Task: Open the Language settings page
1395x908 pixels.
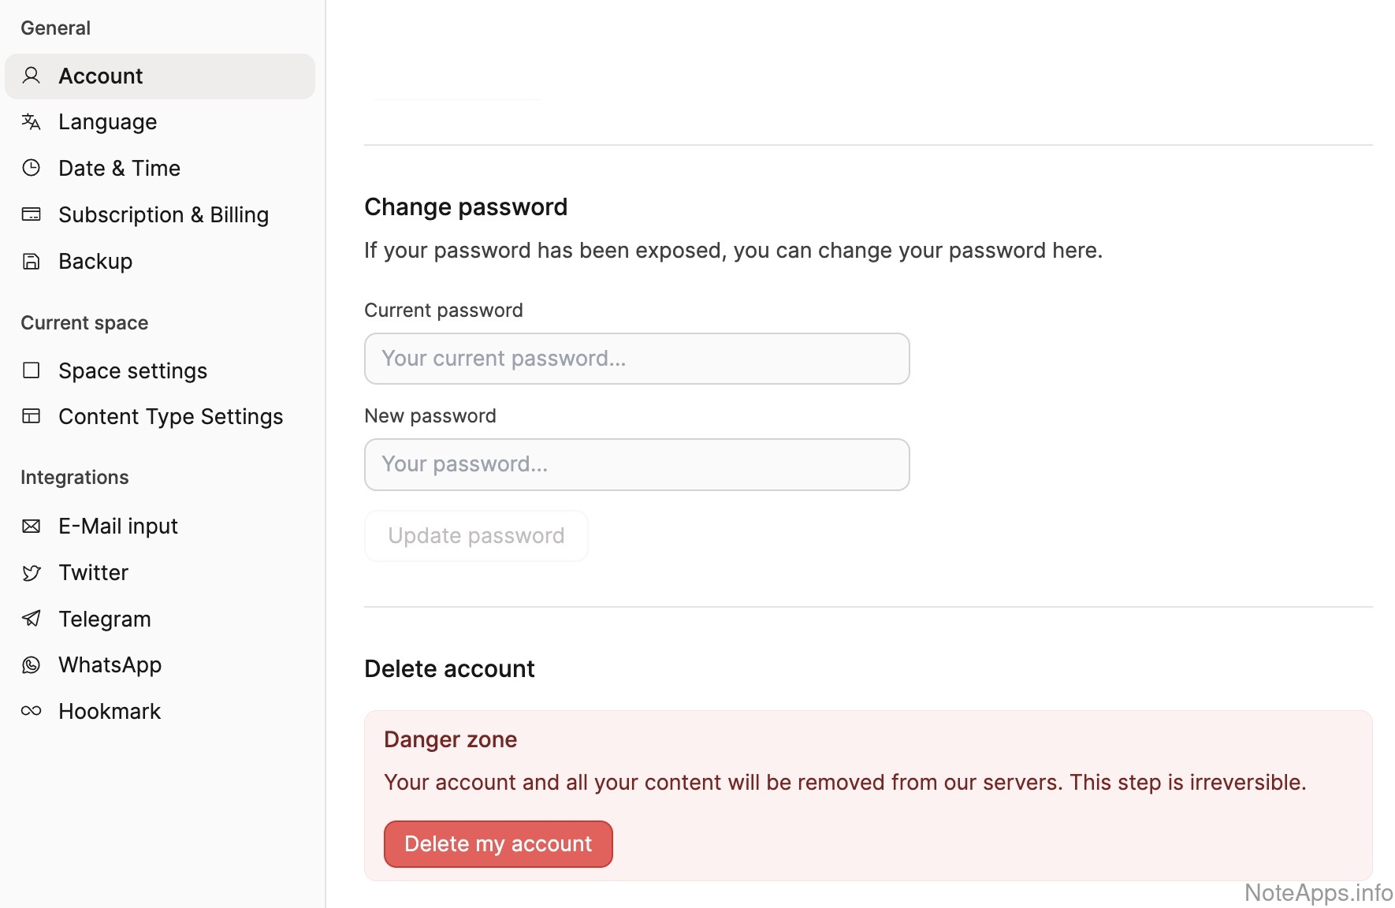Action: point(108,122)
